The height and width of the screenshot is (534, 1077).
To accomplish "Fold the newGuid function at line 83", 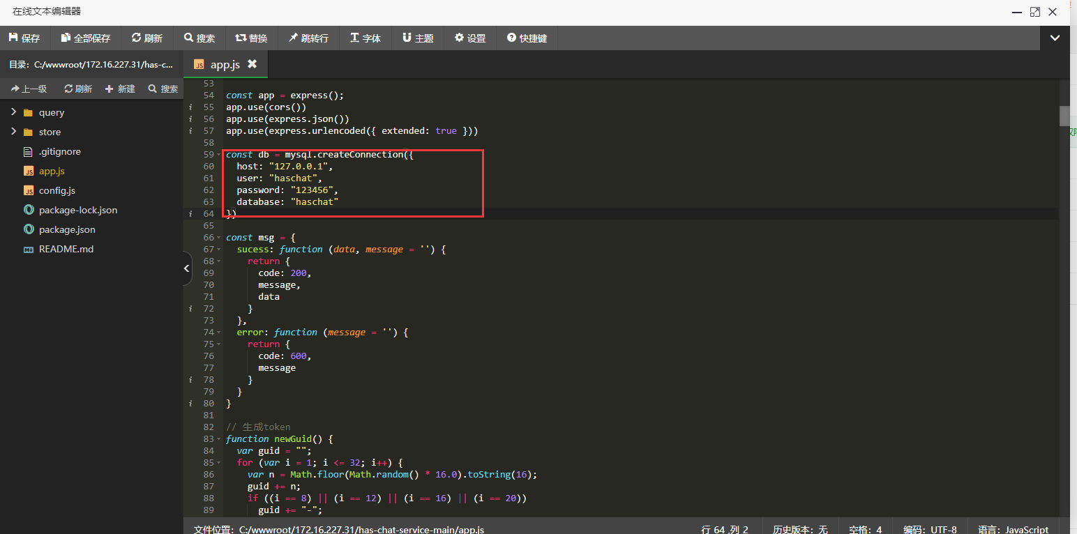I will click(219, 439).
